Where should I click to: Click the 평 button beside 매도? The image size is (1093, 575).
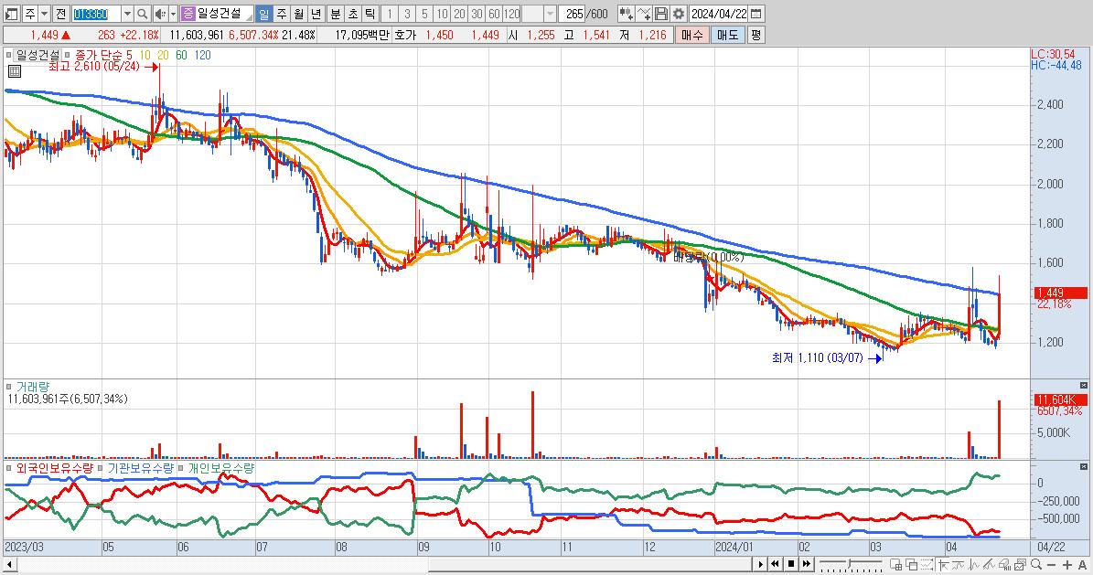(755, 35)
